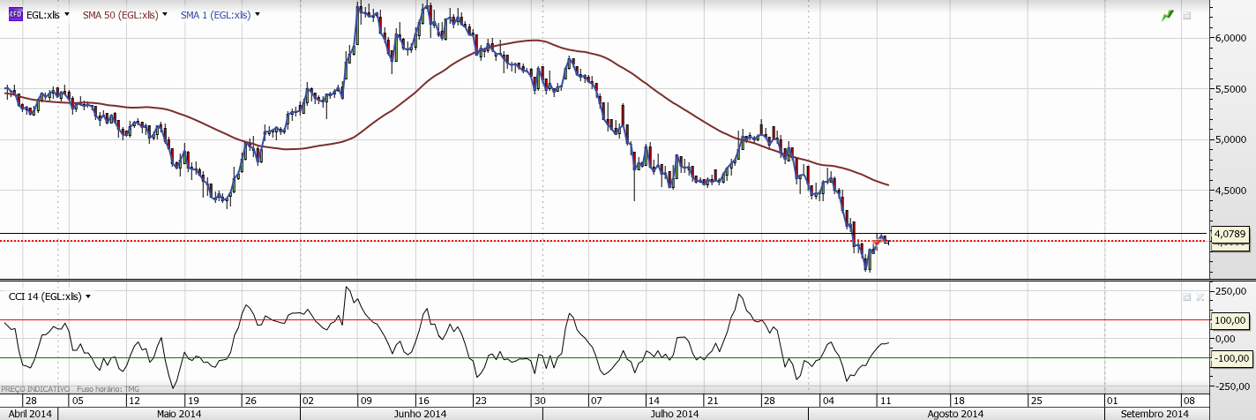
Task: Maximize the CCI indicator panel
Action: (x=1186, y=297)
